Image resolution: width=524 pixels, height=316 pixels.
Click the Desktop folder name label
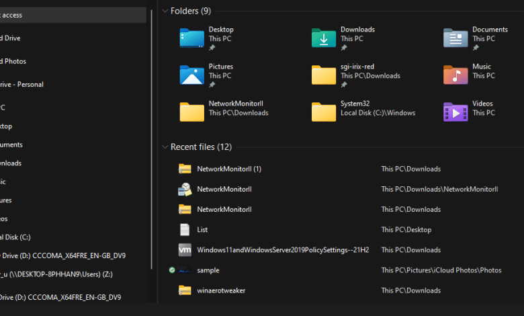tap(221, 30)
